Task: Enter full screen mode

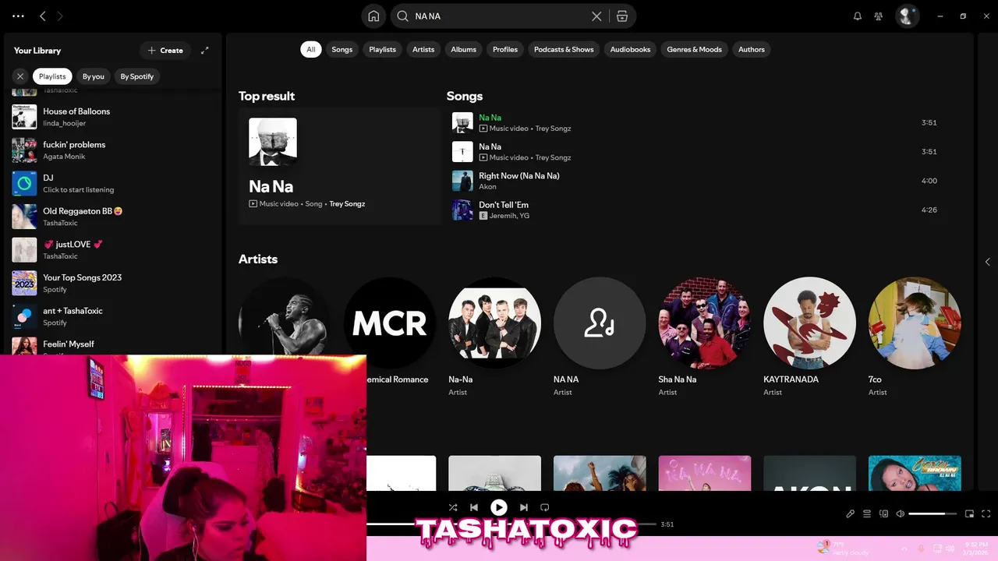Action: tap(986, 513)
